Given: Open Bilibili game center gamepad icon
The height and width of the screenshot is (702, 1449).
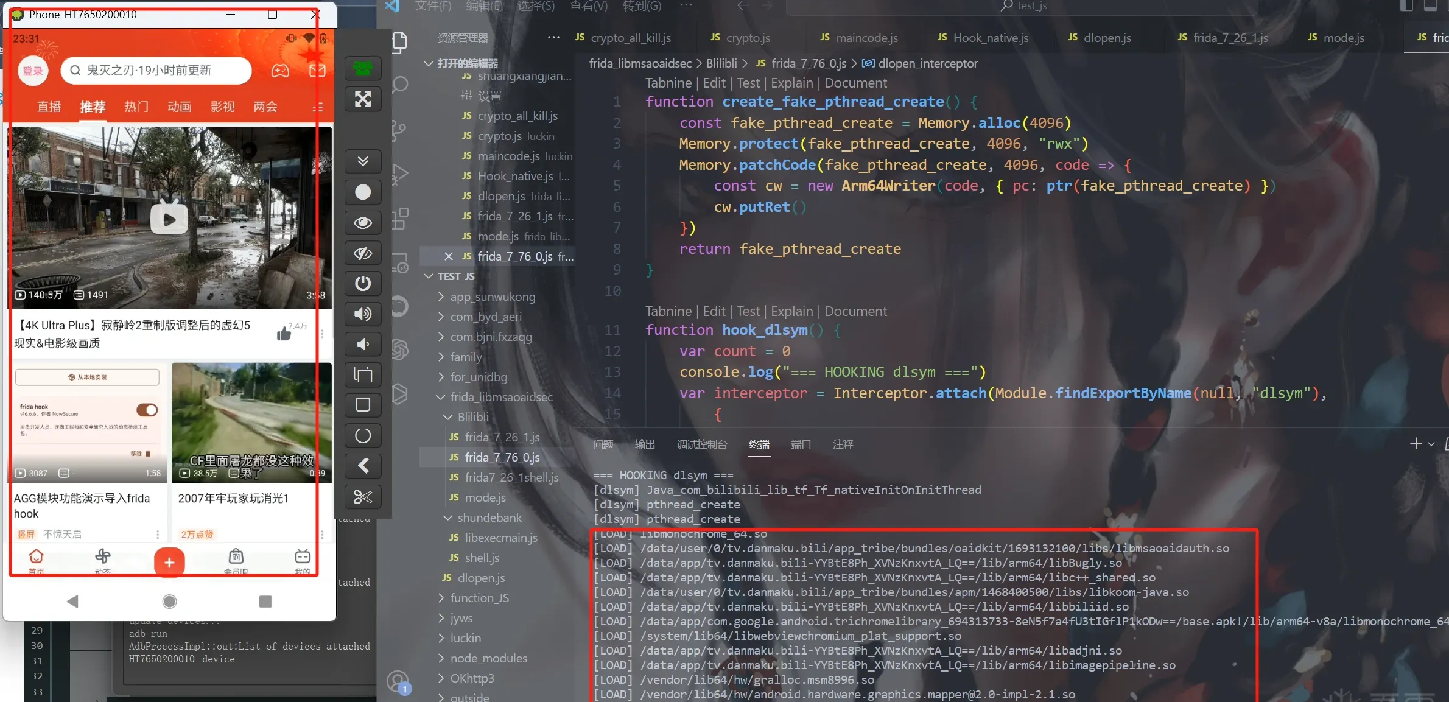Looking at the screenshot, I should point(280,71).
